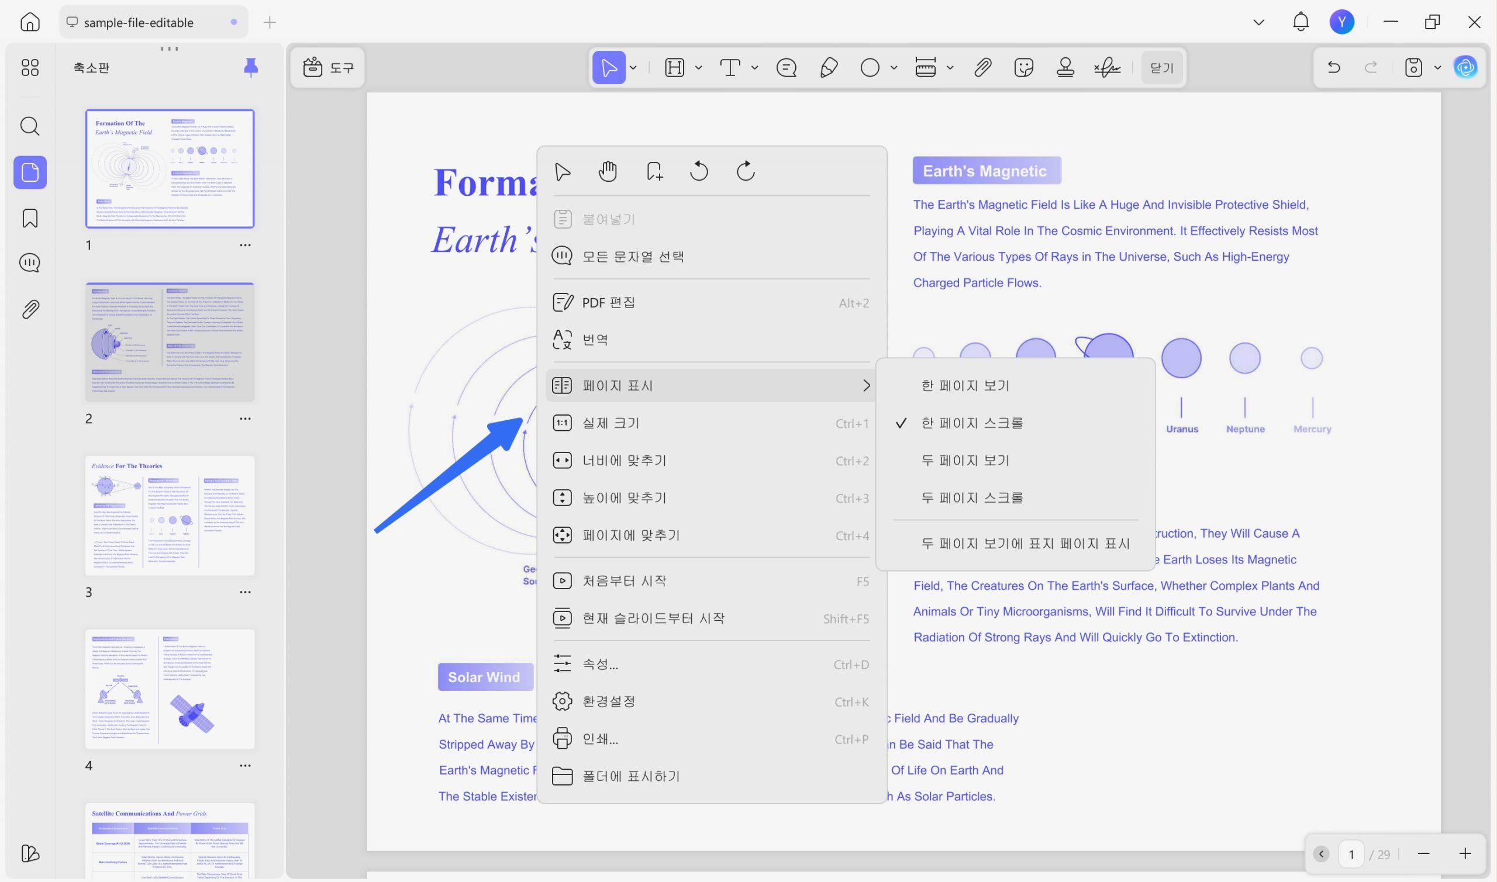Screen dimensions: 1497x882
Task: Expand the text tool dropdown arrow
Action: coord(754,68)
